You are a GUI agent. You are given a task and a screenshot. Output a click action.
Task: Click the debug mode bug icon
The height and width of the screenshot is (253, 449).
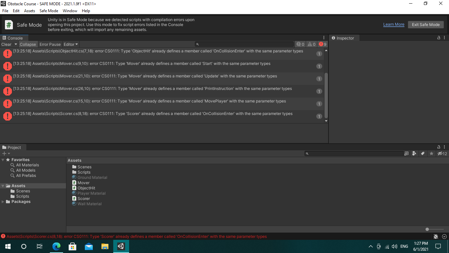tap(436, 237)
